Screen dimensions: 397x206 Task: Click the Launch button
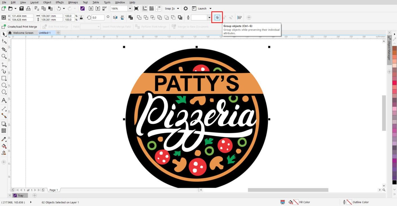[x=202, y=8]
